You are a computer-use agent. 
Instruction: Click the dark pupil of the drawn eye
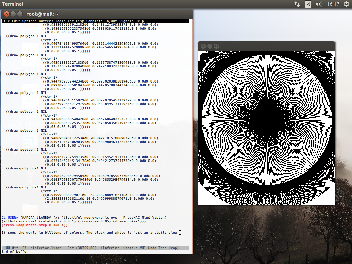pos(267,120)
